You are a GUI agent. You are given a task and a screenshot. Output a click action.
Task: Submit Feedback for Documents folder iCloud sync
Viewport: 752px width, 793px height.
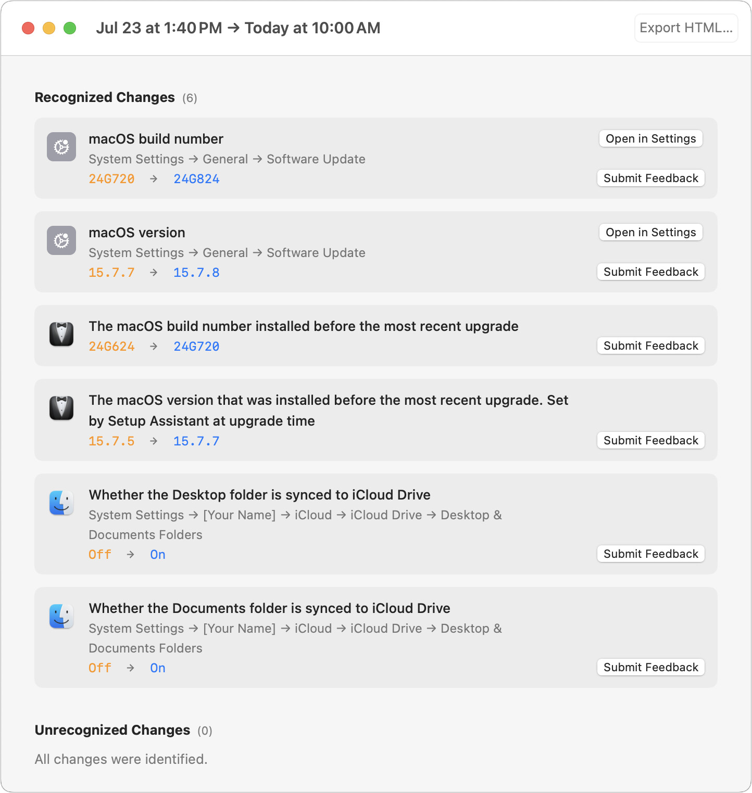coord(650,667)
